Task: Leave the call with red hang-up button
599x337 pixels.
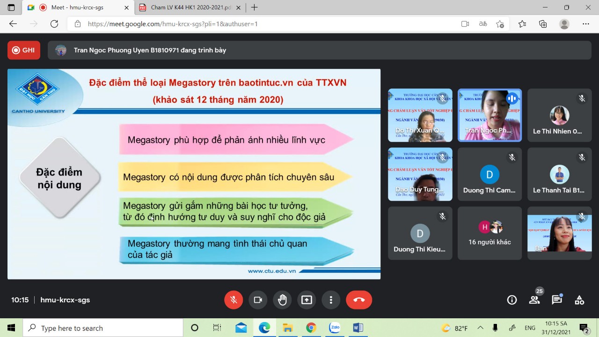Action: coord(359,300)
